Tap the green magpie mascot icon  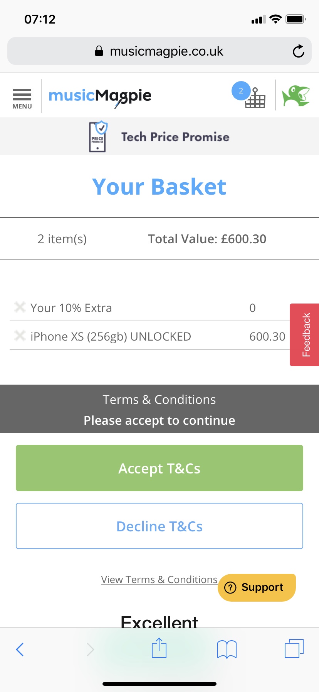296,96
